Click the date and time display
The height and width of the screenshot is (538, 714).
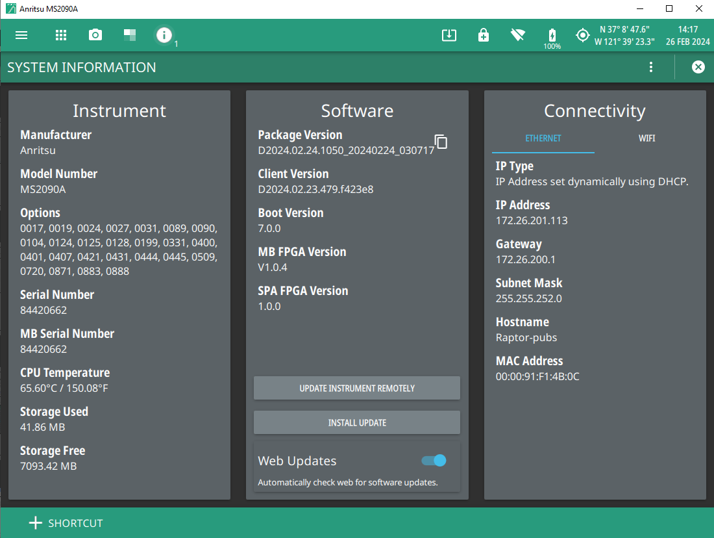point(687,35)
